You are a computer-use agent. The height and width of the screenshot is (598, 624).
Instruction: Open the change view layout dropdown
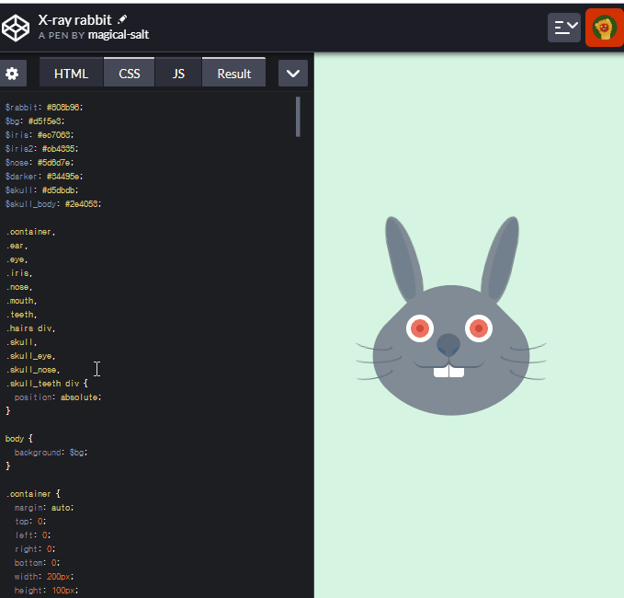(564, 28)
